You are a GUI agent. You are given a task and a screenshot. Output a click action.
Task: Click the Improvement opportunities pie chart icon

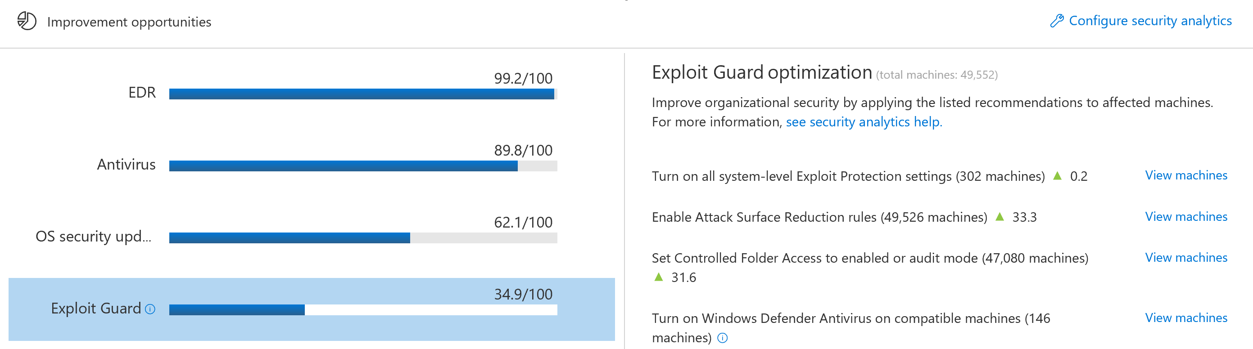click(x=27, y=21)
